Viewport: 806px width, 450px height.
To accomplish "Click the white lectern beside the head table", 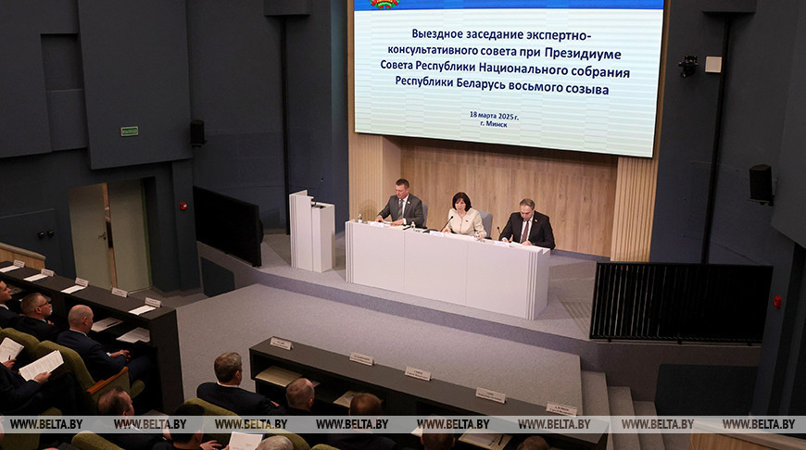I will [x=311, y=231].
